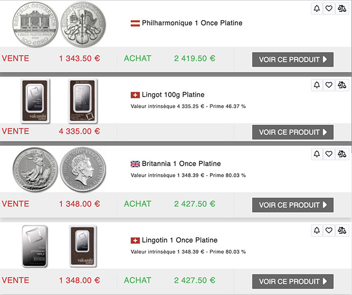The width and height of the screenshot is (352, 295).
Task: Open the Philharmonique 1 Once Platine title link
Action: pos(192,23)
